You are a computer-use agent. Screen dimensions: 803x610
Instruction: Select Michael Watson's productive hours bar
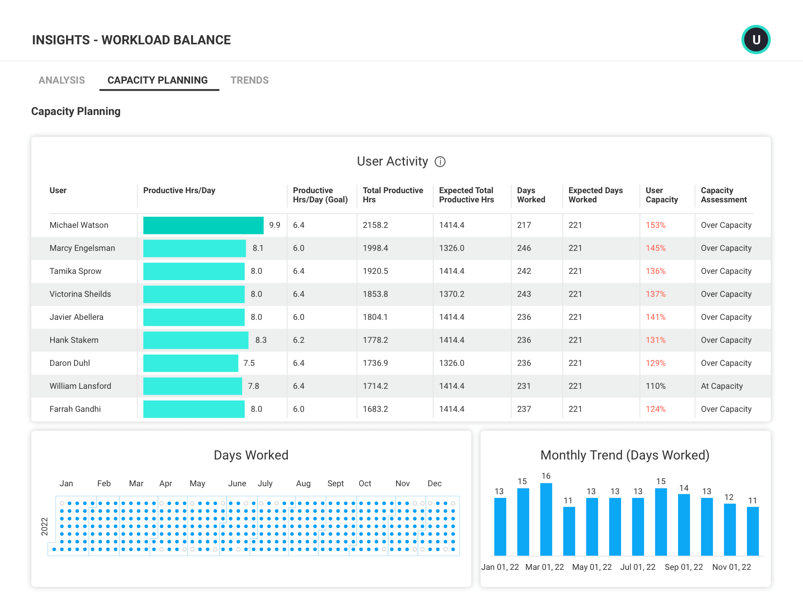[x=204, y=225]
